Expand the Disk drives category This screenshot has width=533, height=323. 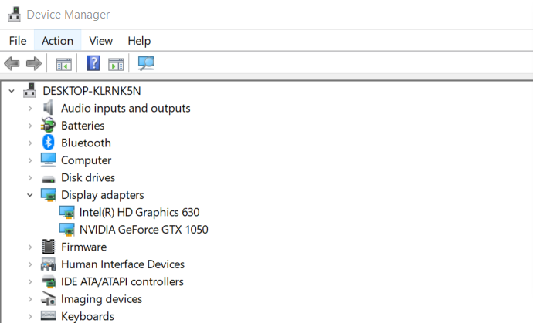click(x=30, y=177)
